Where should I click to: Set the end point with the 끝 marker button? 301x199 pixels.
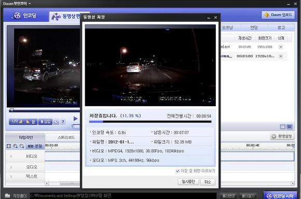[x=31, y=122]
